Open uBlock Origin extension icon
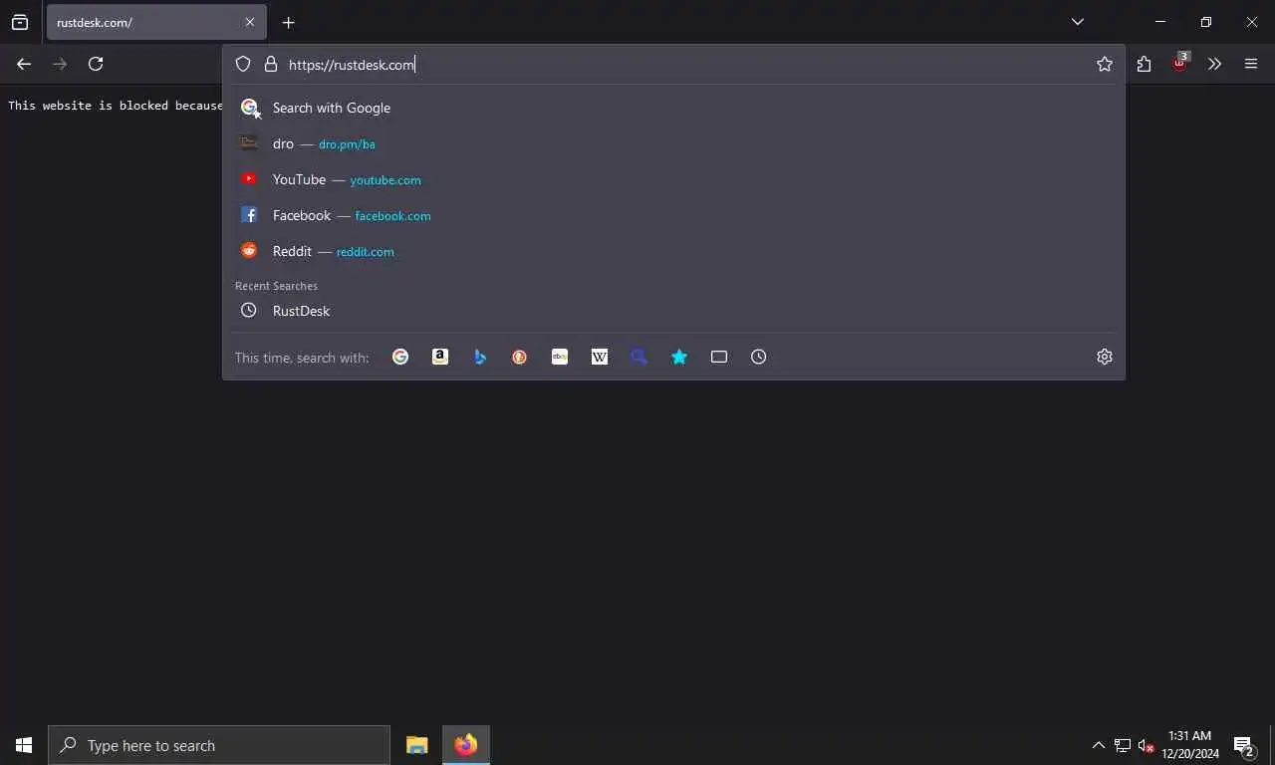This screenshot has height=765, width=1275. (x=1180, y=63)
